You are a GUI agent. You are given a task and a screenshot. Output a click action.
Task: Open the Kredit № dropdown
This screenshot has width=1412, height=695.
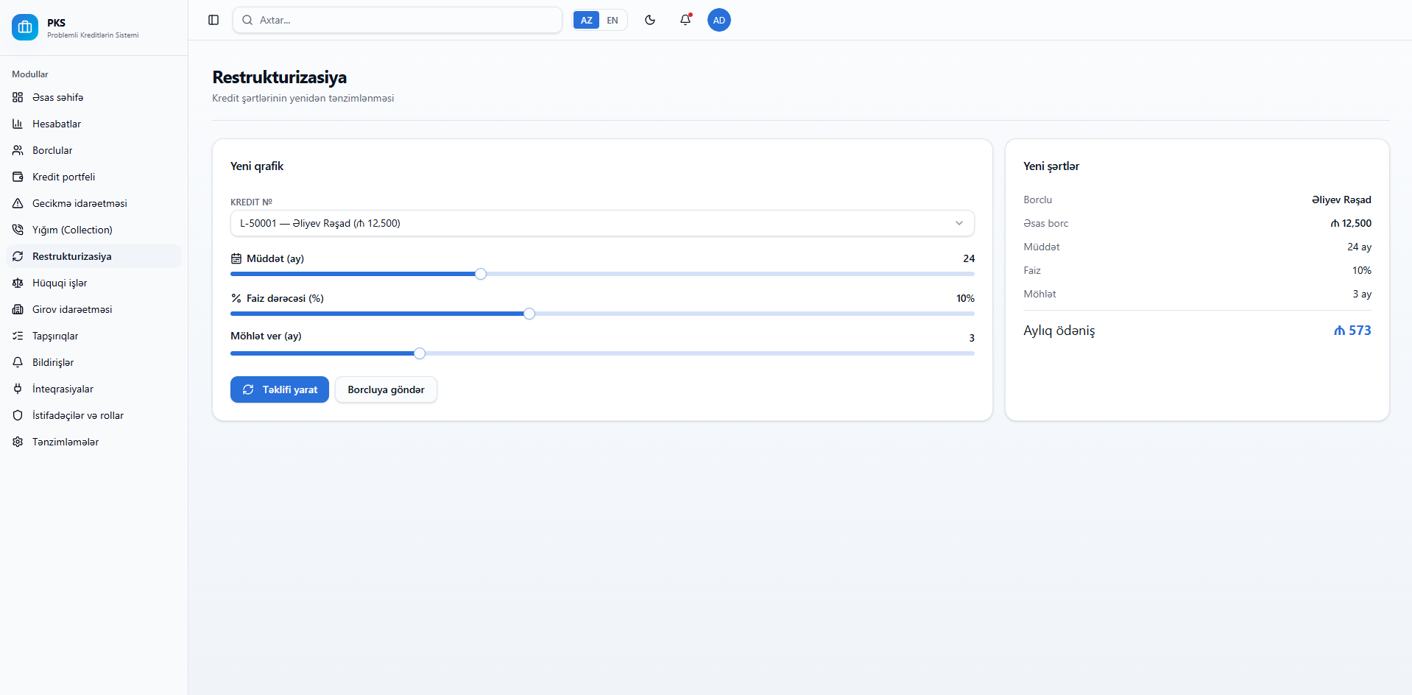click(x=602, y=223)
